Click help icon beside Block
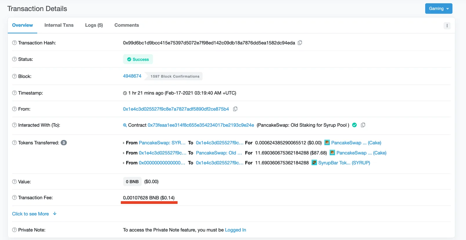This screenshot has width=466, height=240. pyautogui.click(x=15, y=76)
